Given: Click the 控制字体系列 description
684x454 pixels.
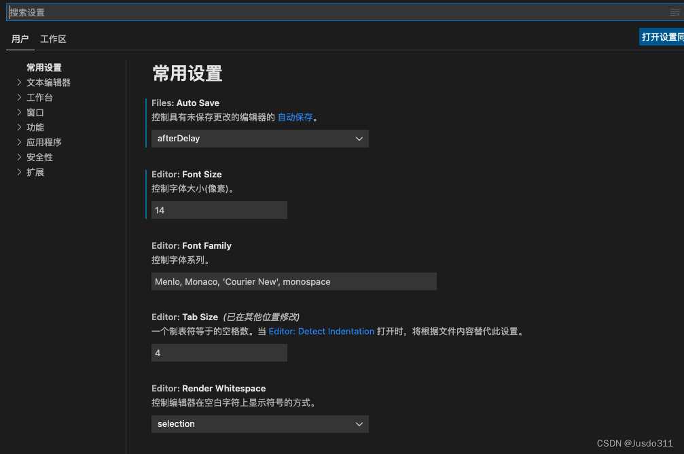Looking at the screenshot, I should point(182,260).
